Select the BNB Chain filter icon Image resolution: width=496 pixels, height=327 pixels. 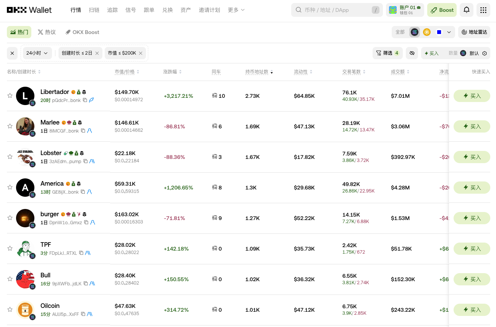click(427, 32)
